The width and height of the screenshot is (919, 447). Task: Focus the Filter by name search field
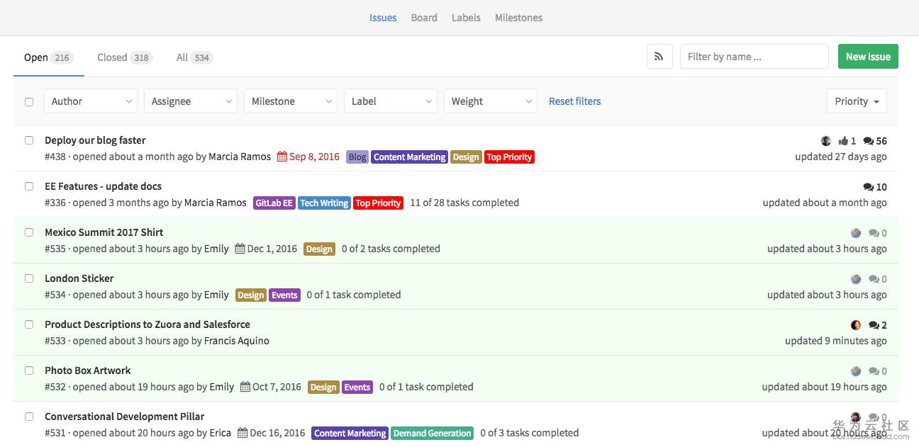point(754,57)
